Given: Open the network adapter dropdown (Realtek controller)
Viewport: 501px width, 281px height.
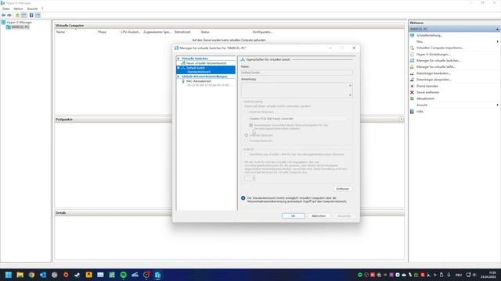Looking at the screenshot, I should point(298,119).
